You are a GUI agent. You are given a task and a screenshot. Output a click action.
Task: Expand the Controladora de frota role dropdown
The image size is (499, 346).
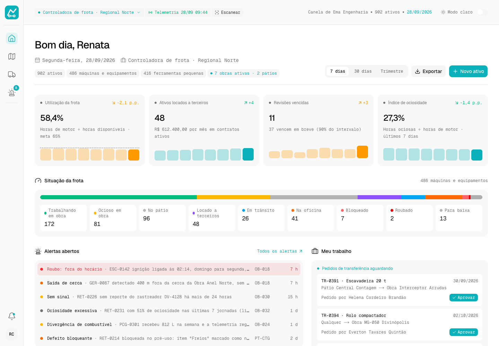[89, 12]
